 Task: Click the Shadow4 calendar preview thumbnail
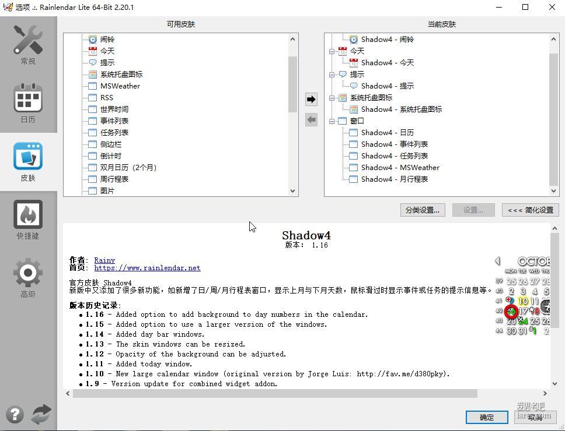coord(522,295)
